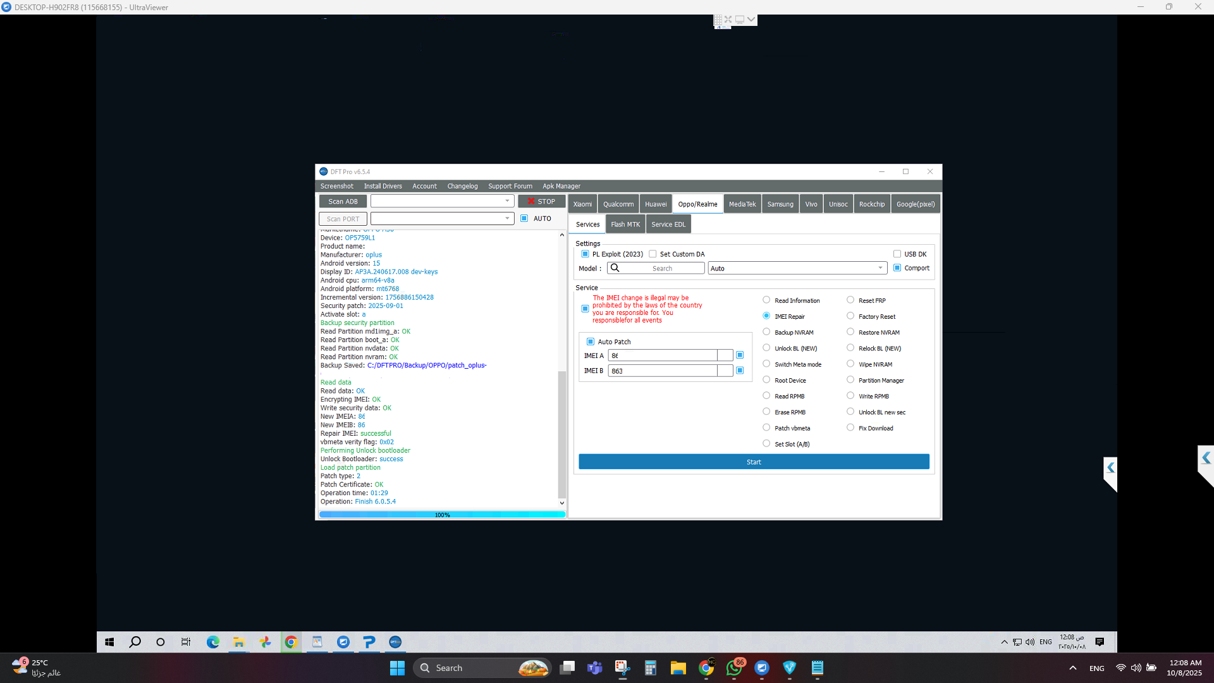This screenshot has width=1214, height=683.
Task: Open File Explorer in host taskbar
Action: coord(678,668)
